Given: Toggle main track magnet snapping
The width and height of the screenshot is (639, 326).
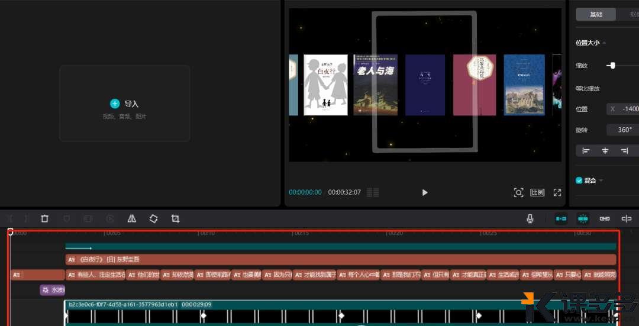Looking at the screenshot, I should (x=561, y=219).
